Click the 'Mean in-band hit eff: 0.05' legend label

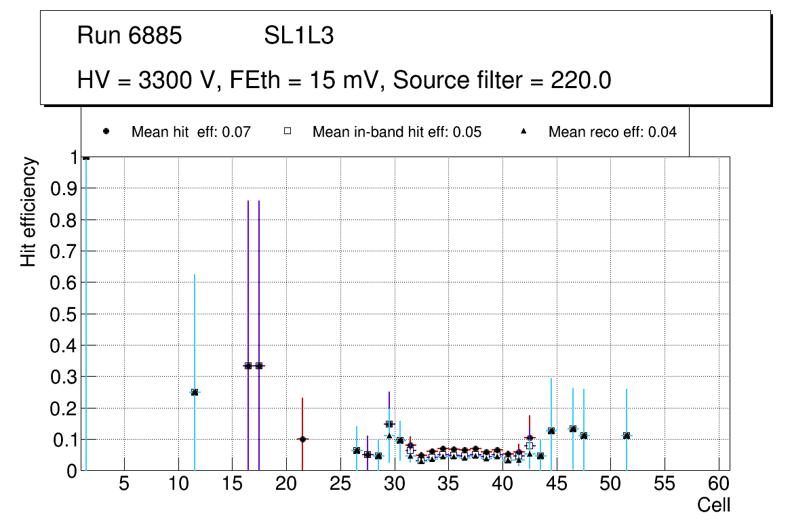coord(397,132)
